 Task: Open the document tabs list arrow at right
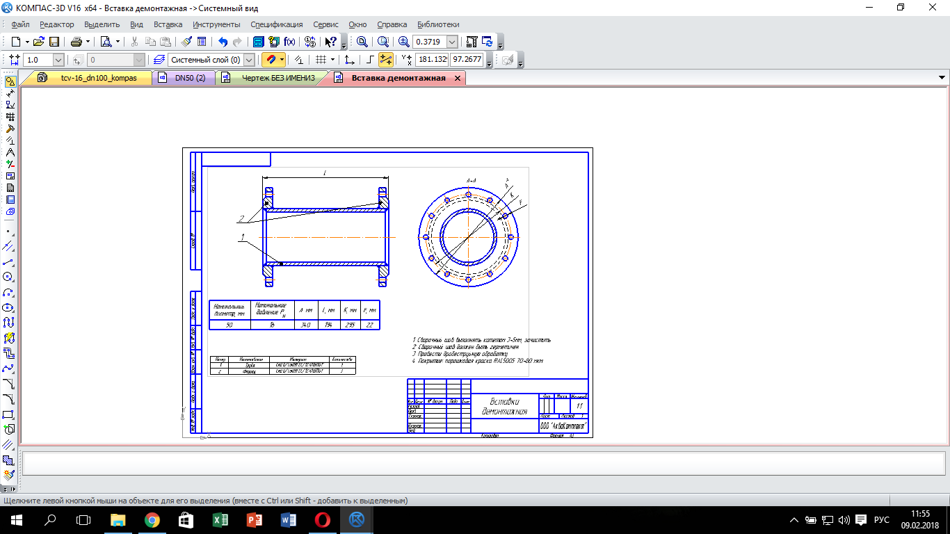coord(942,78)
